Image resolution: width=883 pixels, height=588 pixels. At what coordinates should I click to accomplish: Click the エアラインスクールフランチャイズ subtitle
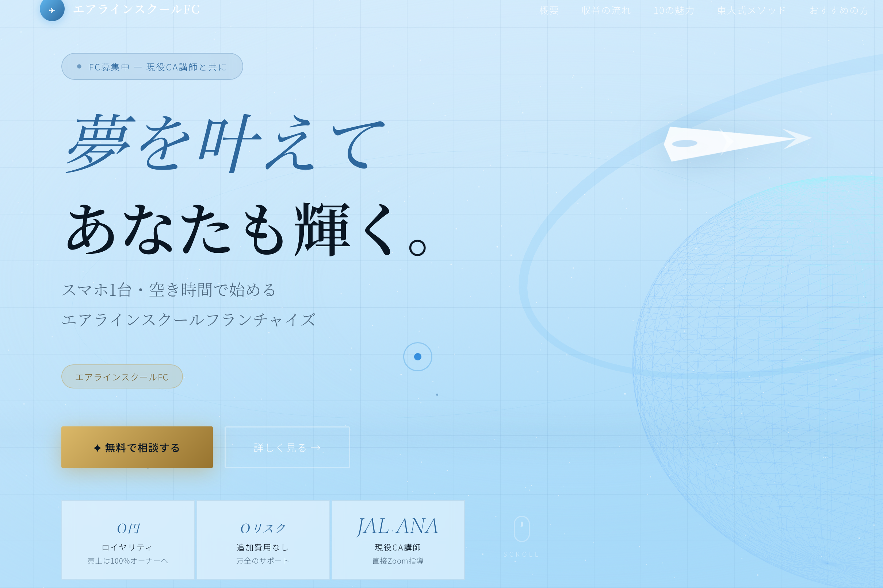[189, 320]
